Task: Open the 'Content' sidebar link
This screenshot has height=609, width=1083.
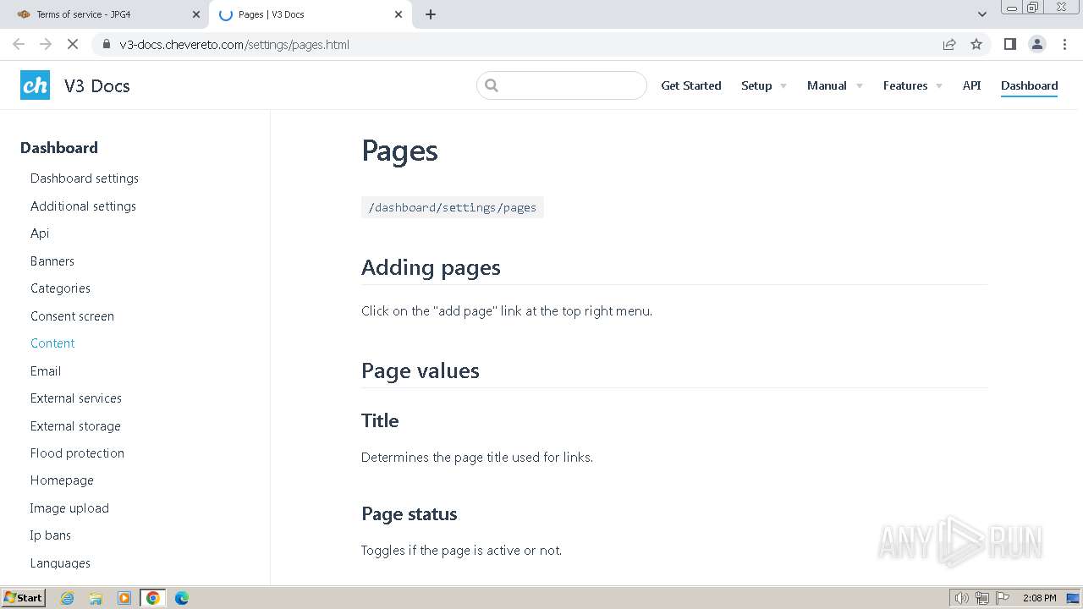Action: tap(52, 343)
